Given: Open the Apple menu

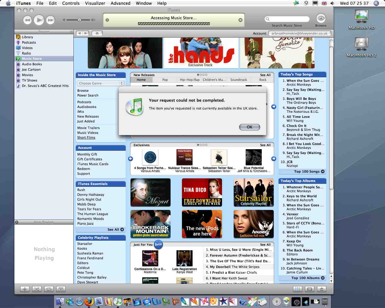Looking at the screenshot, I should [x=8, y=3].
